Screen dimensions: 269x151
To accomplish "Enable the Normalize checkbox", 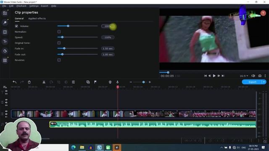I will click(x=59, y=32).
